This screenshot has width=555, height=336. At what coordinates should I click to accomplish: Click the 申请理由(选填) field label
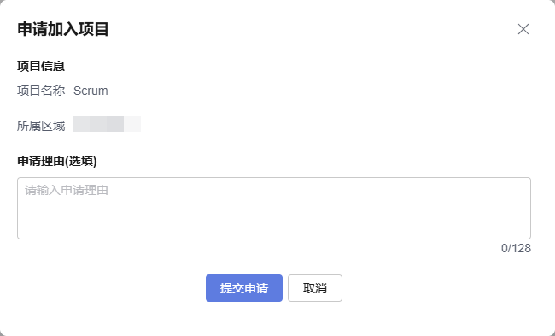(x=57, y=161)
